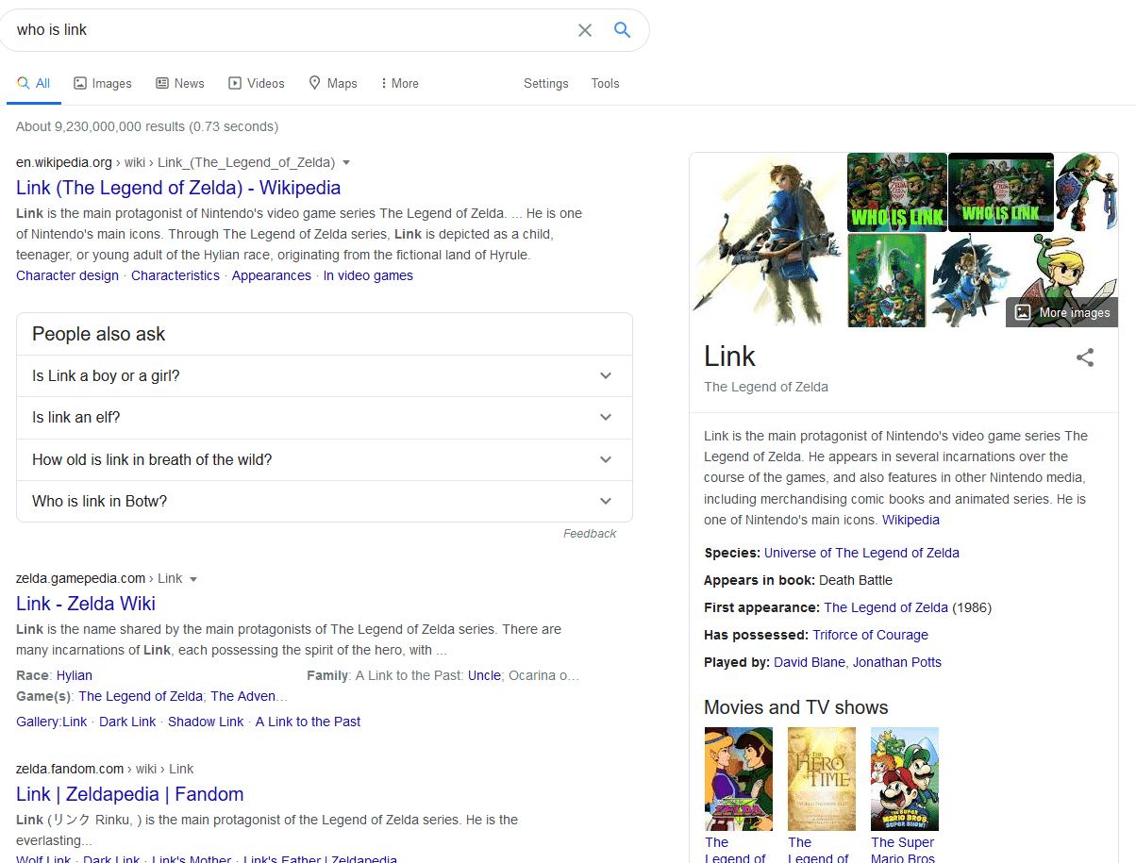Click the Uncle family link
Viewport: 1136px width, 863px height.
pyautogui.click(x=484, y=675)
